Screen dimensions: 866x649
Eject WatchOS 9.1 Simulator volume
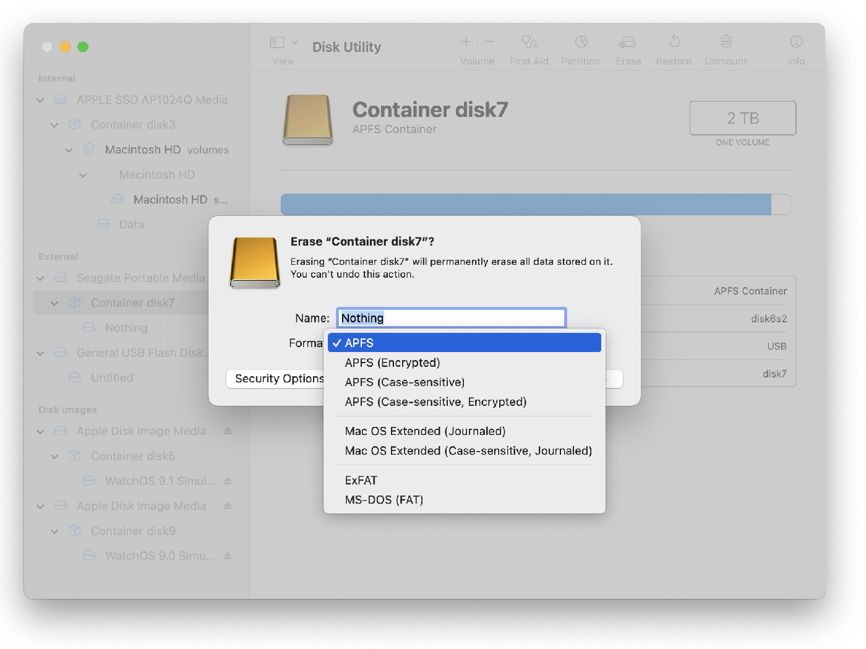[x=228, y=481]
